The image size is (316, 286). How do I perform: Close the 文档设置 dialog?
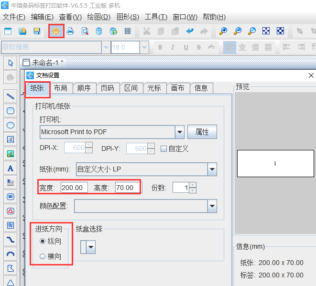point(311,75)
